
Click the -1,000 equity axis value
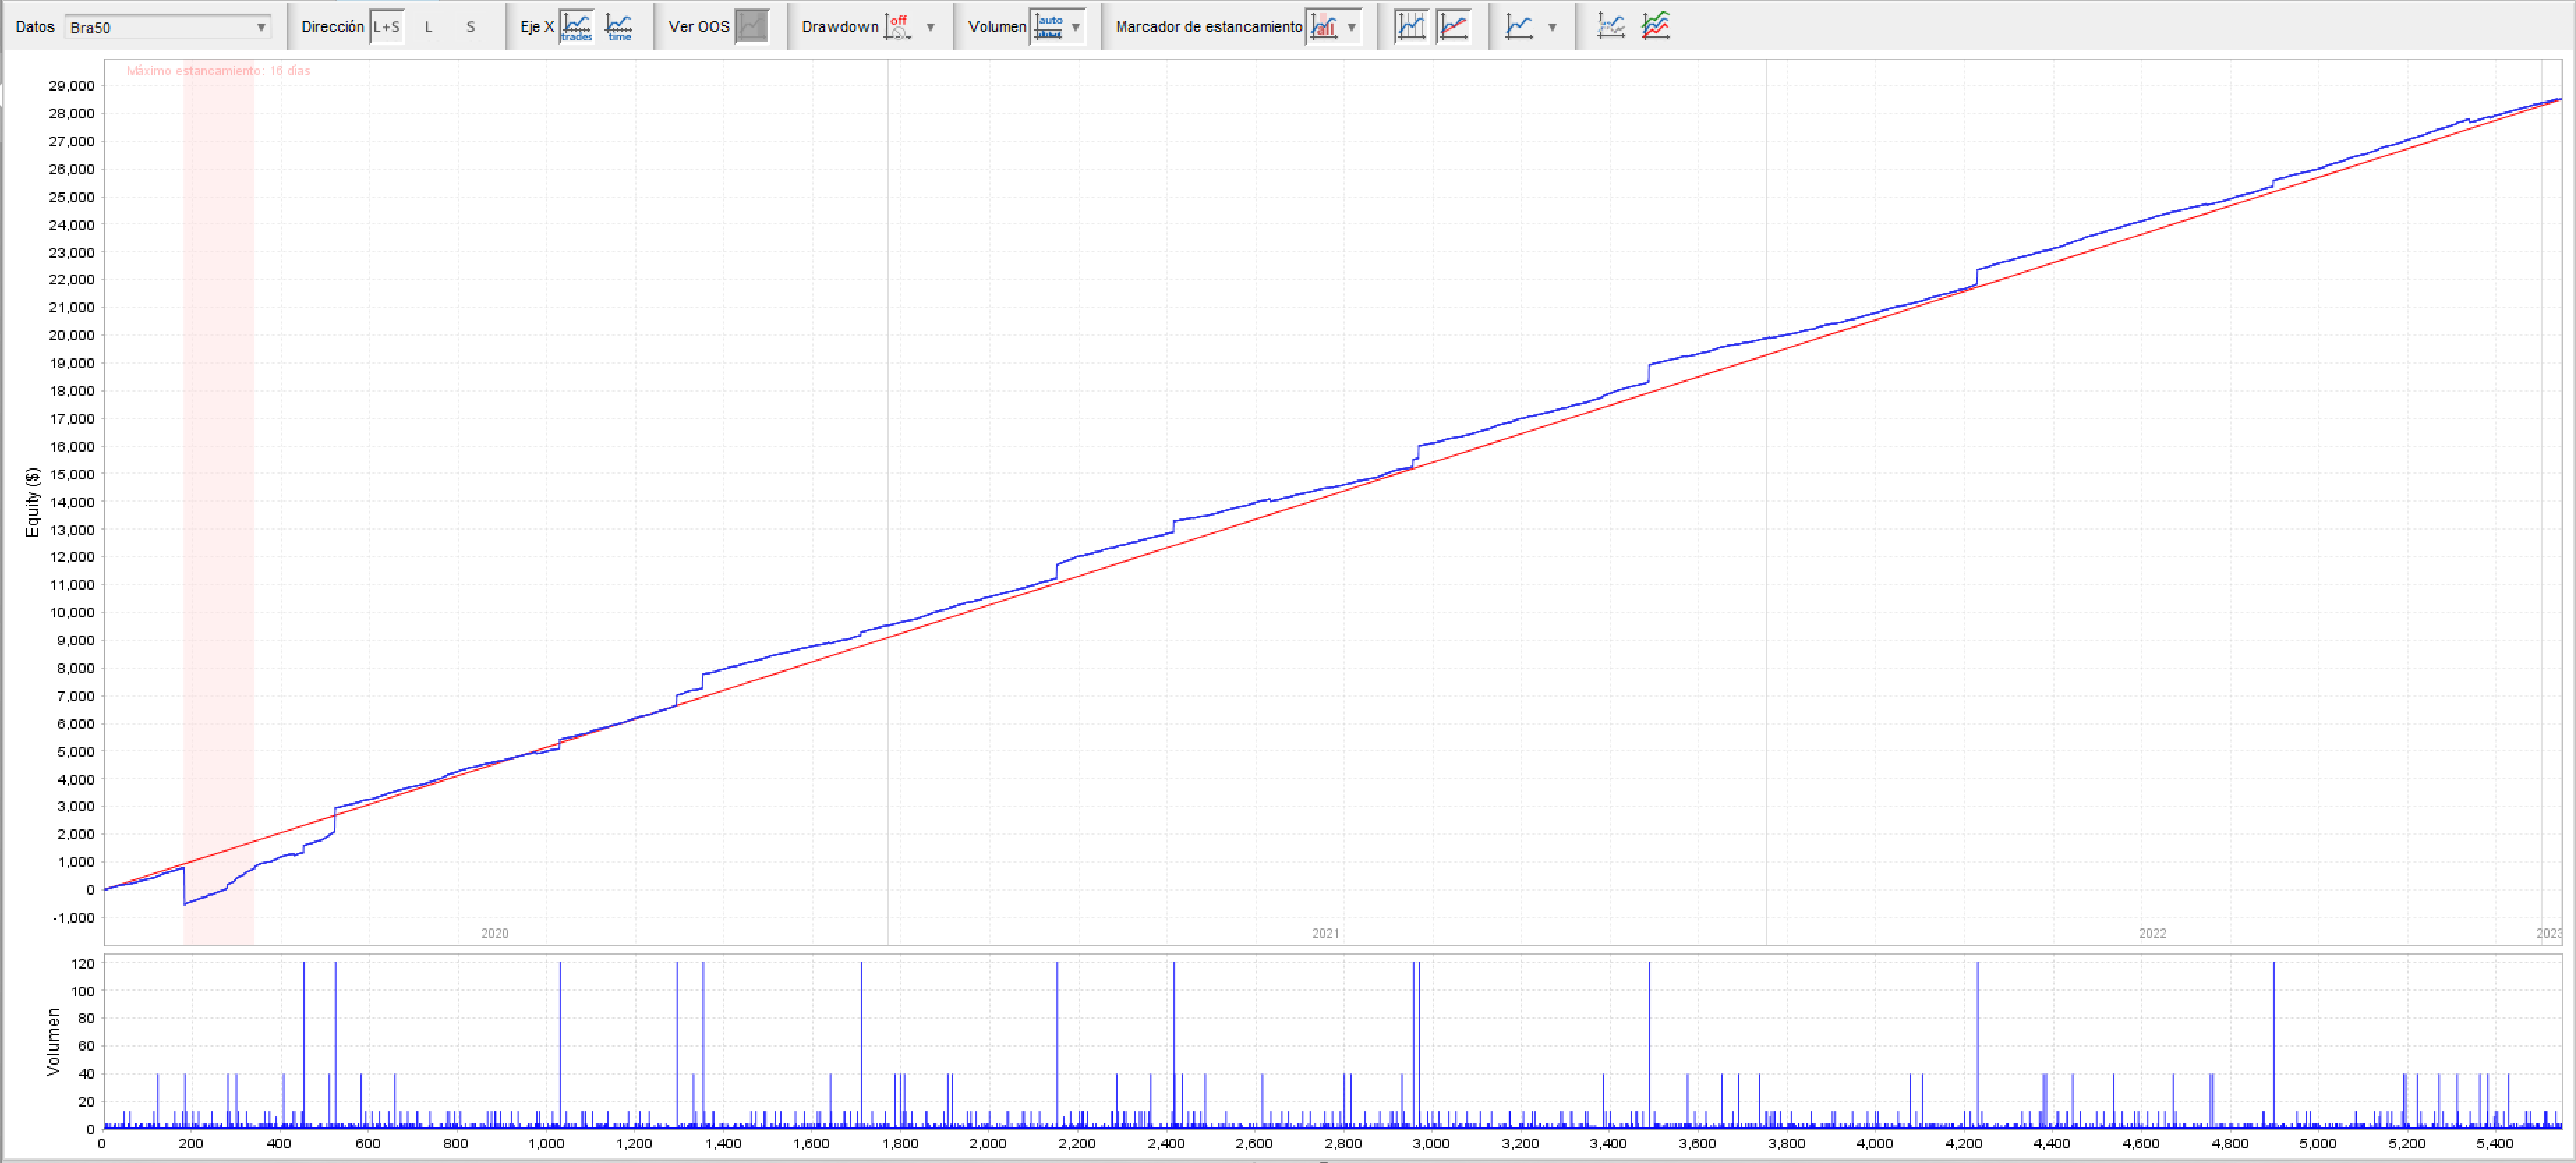73,917
